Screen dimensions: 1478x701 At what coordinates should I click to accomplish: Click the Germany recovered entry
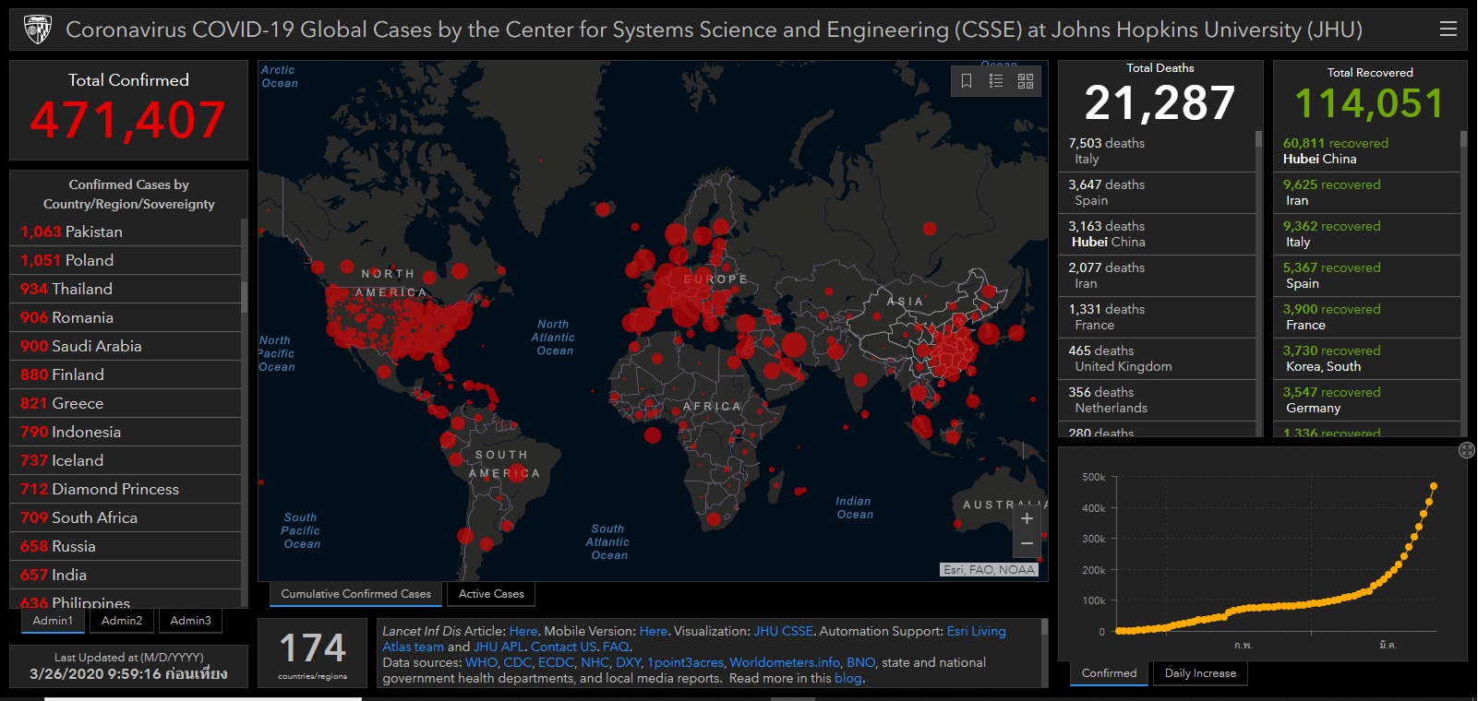point(1367,400)
